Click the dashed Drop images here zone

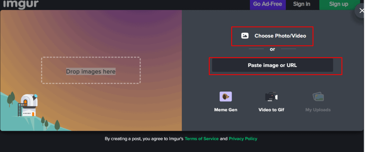pyautogui.click(x=91, y=70)
